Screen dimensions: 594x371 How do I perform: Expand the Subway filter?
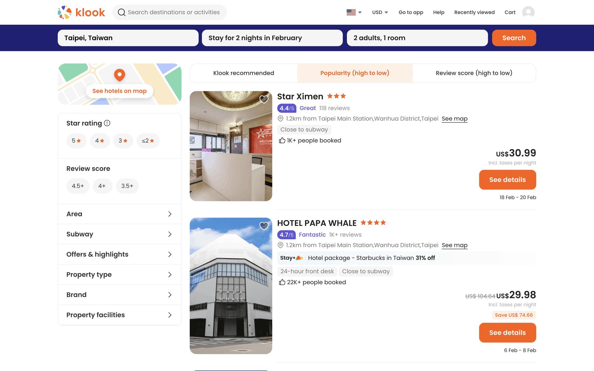point(119,234)
